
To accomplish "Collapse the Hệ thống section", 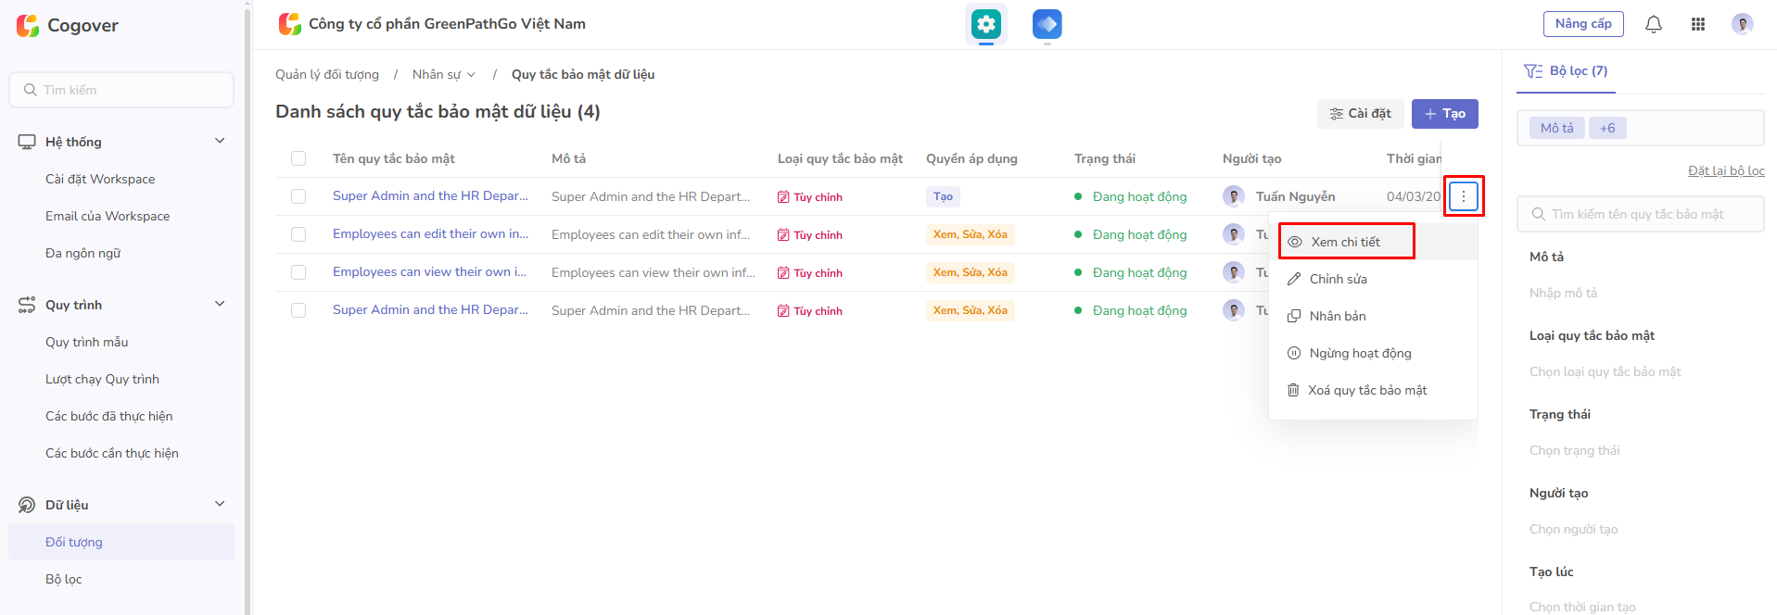I will click(x=220, y=141).
